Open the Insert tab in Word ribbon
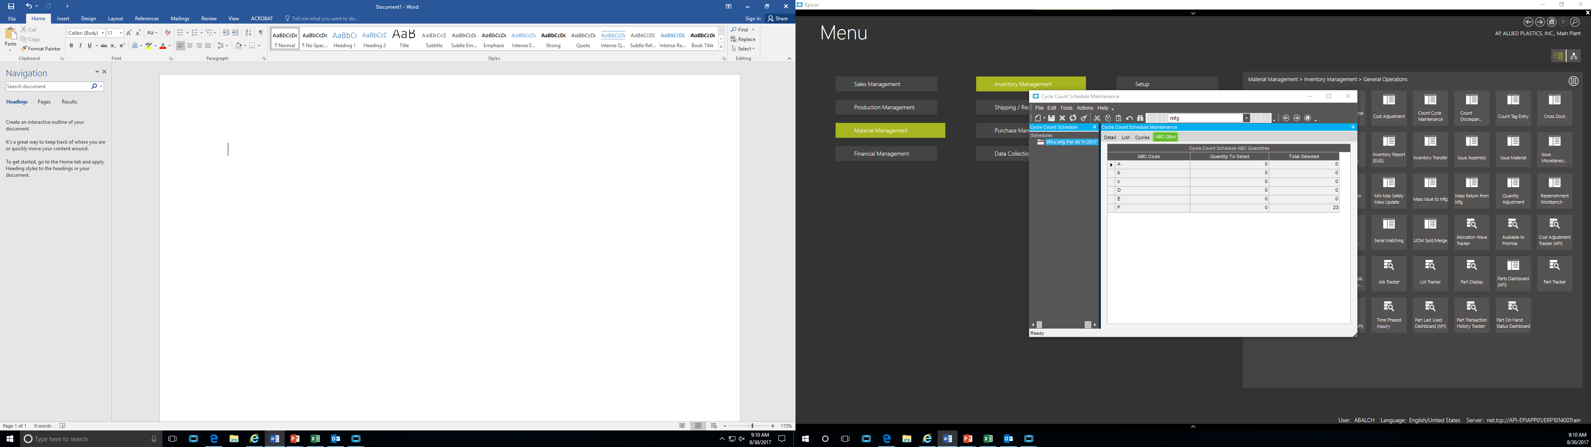This screenshot has height=447, width=1591. click(x=63, y=19)
